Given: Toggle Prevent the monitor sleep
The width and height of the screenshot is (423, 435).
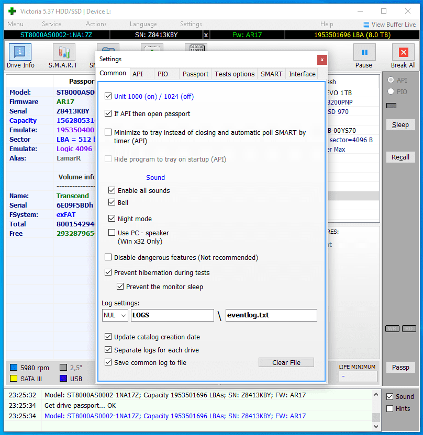Looking at the screenshot, I should (x=120, y=287).
